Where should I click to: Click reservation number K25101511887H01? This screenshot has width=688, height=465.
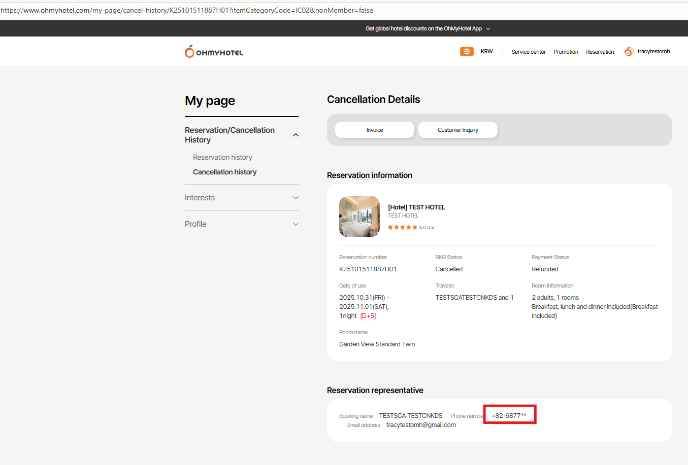pyautogui.click(x=368, y=269)
